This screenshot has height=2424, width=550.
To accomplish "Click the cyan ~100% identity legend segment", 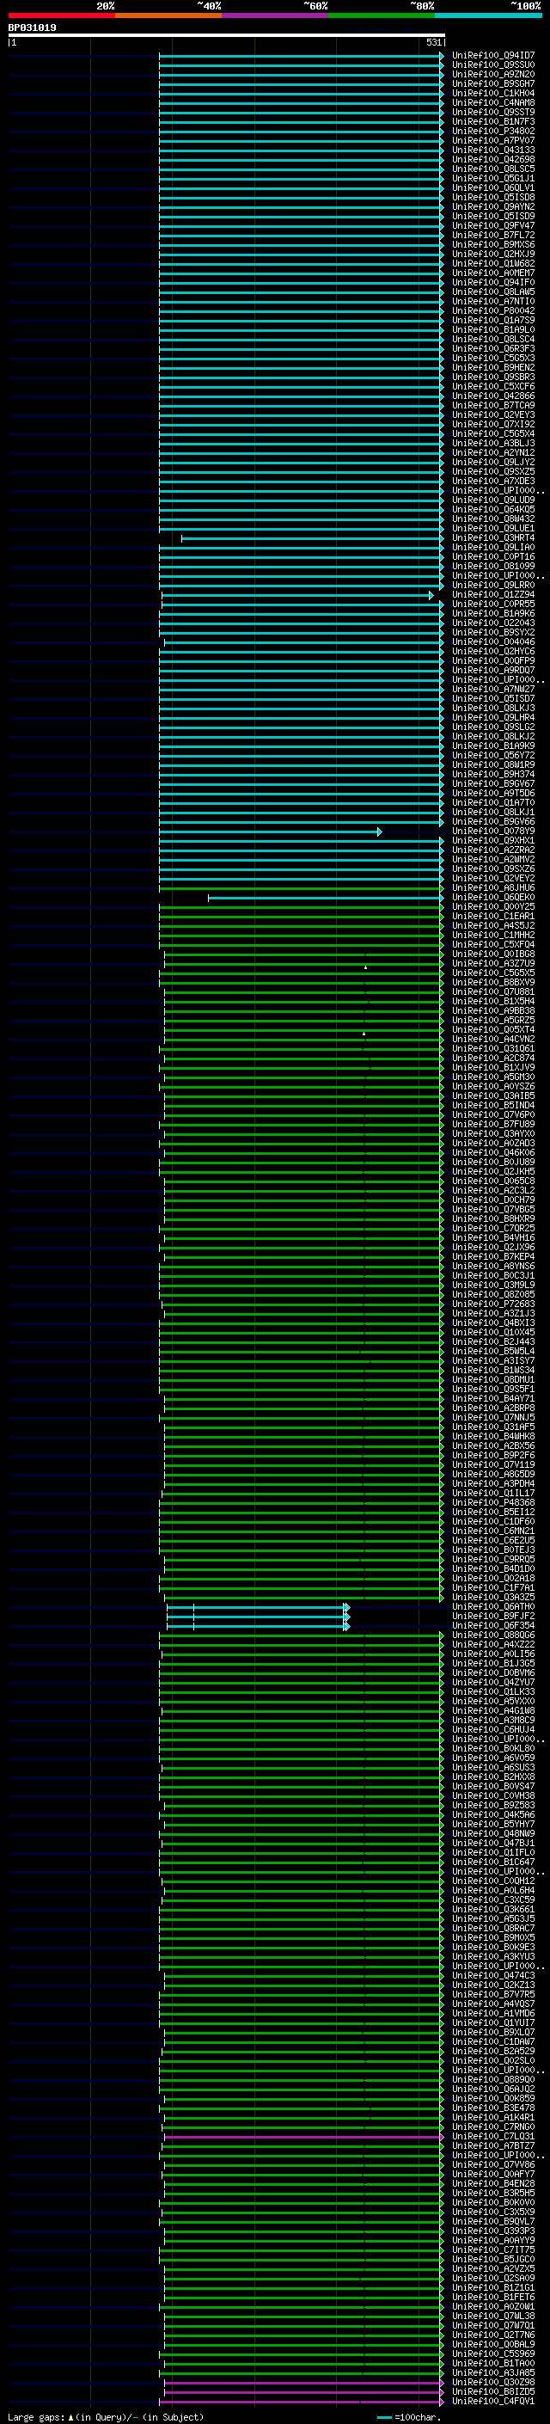I will [489, 15].
